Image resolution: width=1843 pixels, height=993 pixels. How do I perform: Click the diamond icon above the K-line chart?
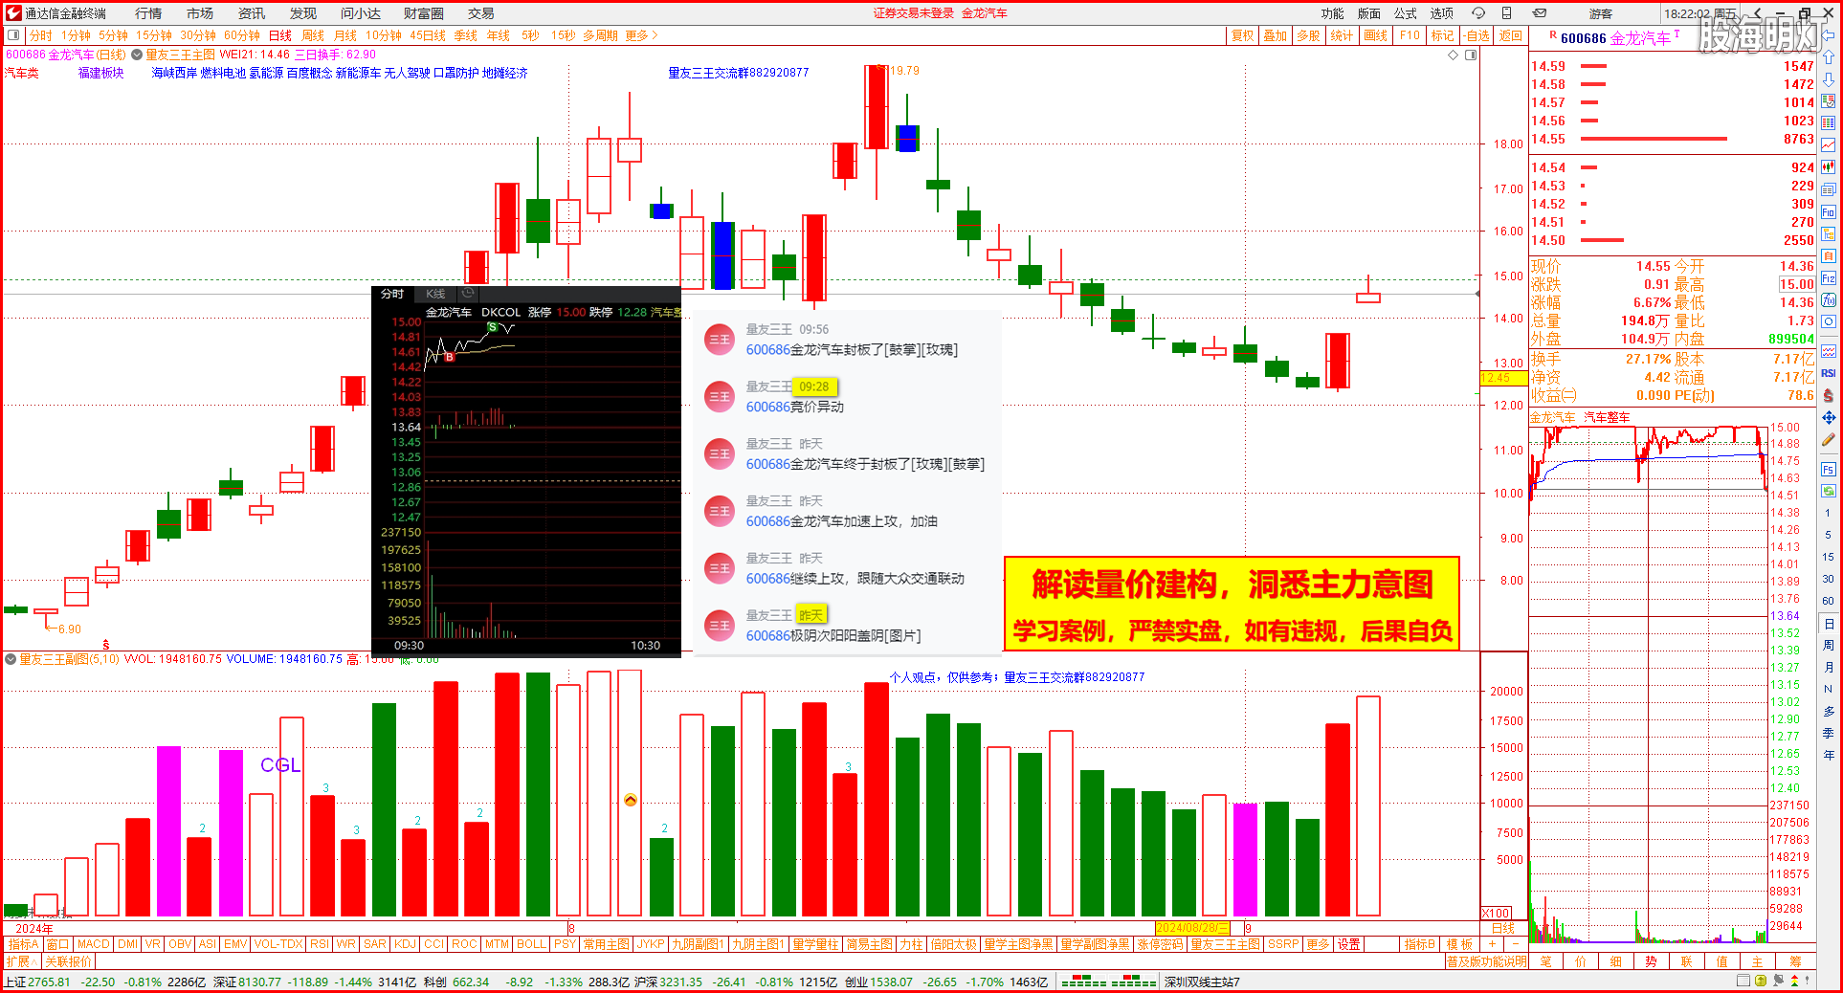pyautogui.click(x=1454, y=55)
